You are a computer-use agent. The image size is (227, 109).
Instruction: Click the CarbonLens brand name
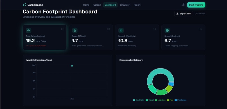point(35,5)
